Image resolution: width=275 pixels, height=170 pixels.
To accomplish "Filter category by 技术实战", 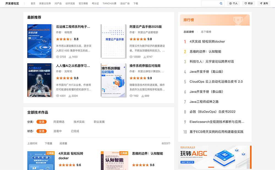I will [x=79, y=122].
